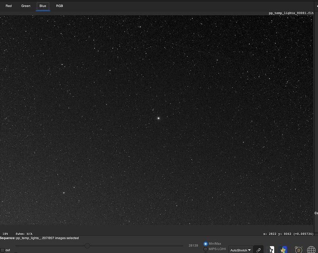Viewport: 318px width, 253px height.
Task: Select the Min/Max radio button
Action: [x=206, y=243]
